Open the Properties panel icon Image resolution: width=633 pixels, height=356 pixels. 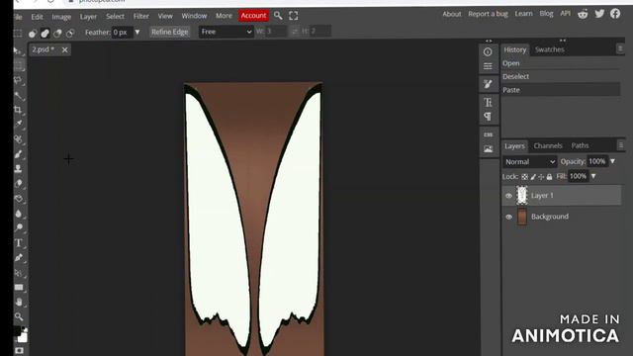click(x=488, y=66)
